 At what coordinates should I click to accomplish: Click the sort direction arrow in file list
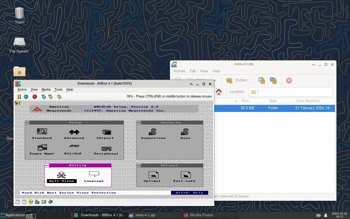[236, 101]
